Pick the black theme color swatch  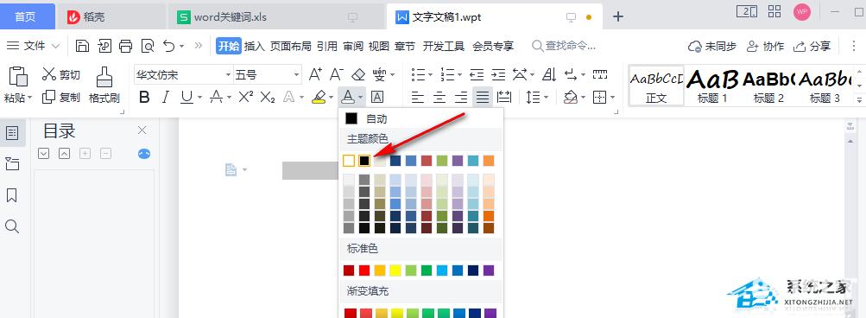point(364,161)
